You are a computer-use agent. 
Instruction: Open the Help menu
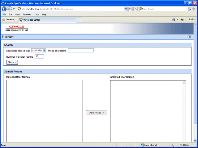tap(44, 14)
